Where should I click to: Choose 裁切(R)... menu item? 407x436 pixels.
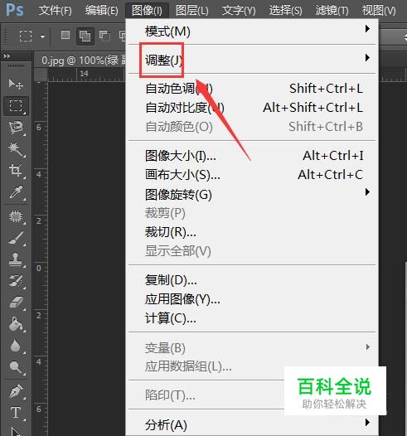[252, 232]
